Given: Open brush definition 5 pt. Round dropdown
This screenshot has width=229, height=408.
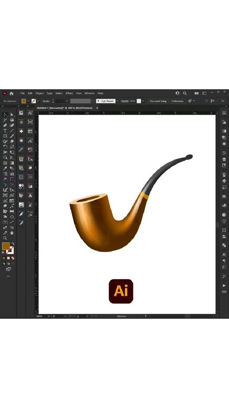Looking at the screenshot, I should click(x=117, y=101).
